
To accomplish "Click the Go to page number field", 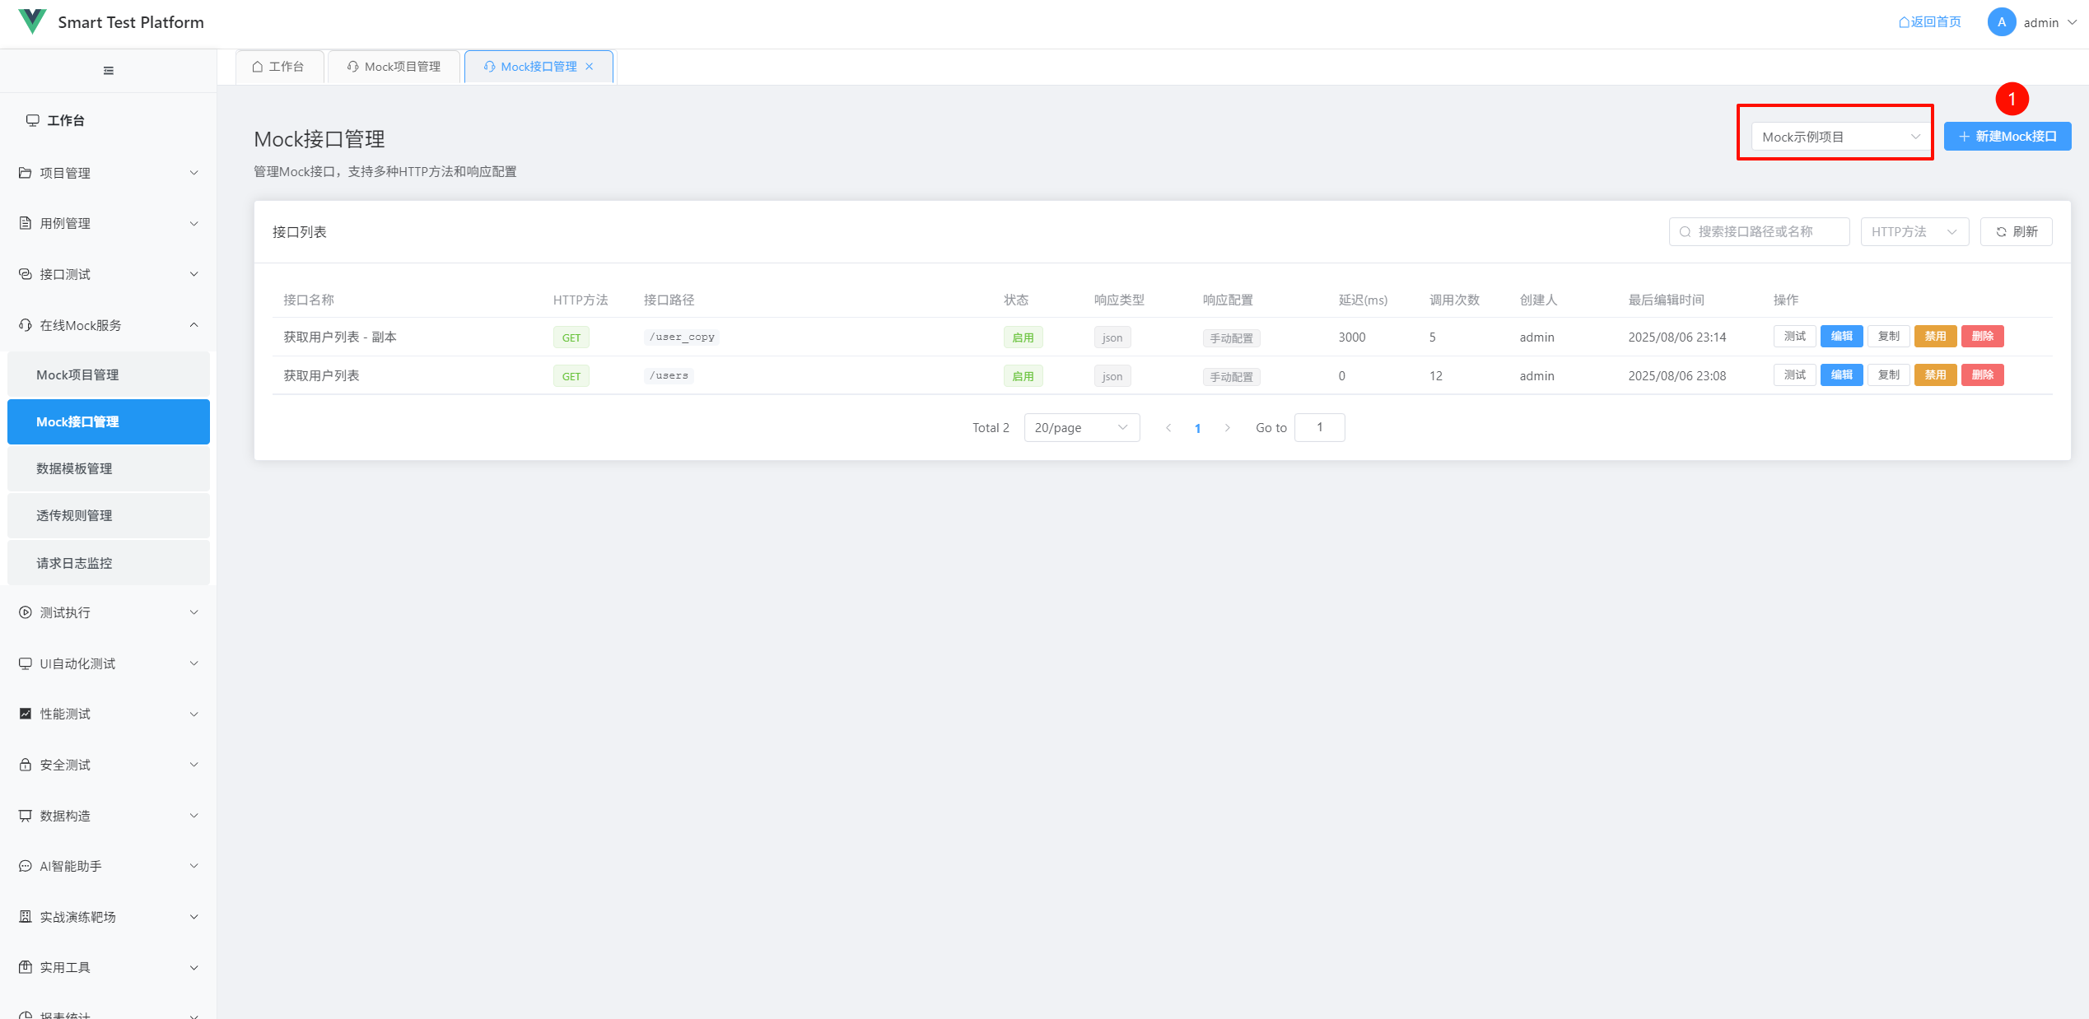I will 1319,428.
